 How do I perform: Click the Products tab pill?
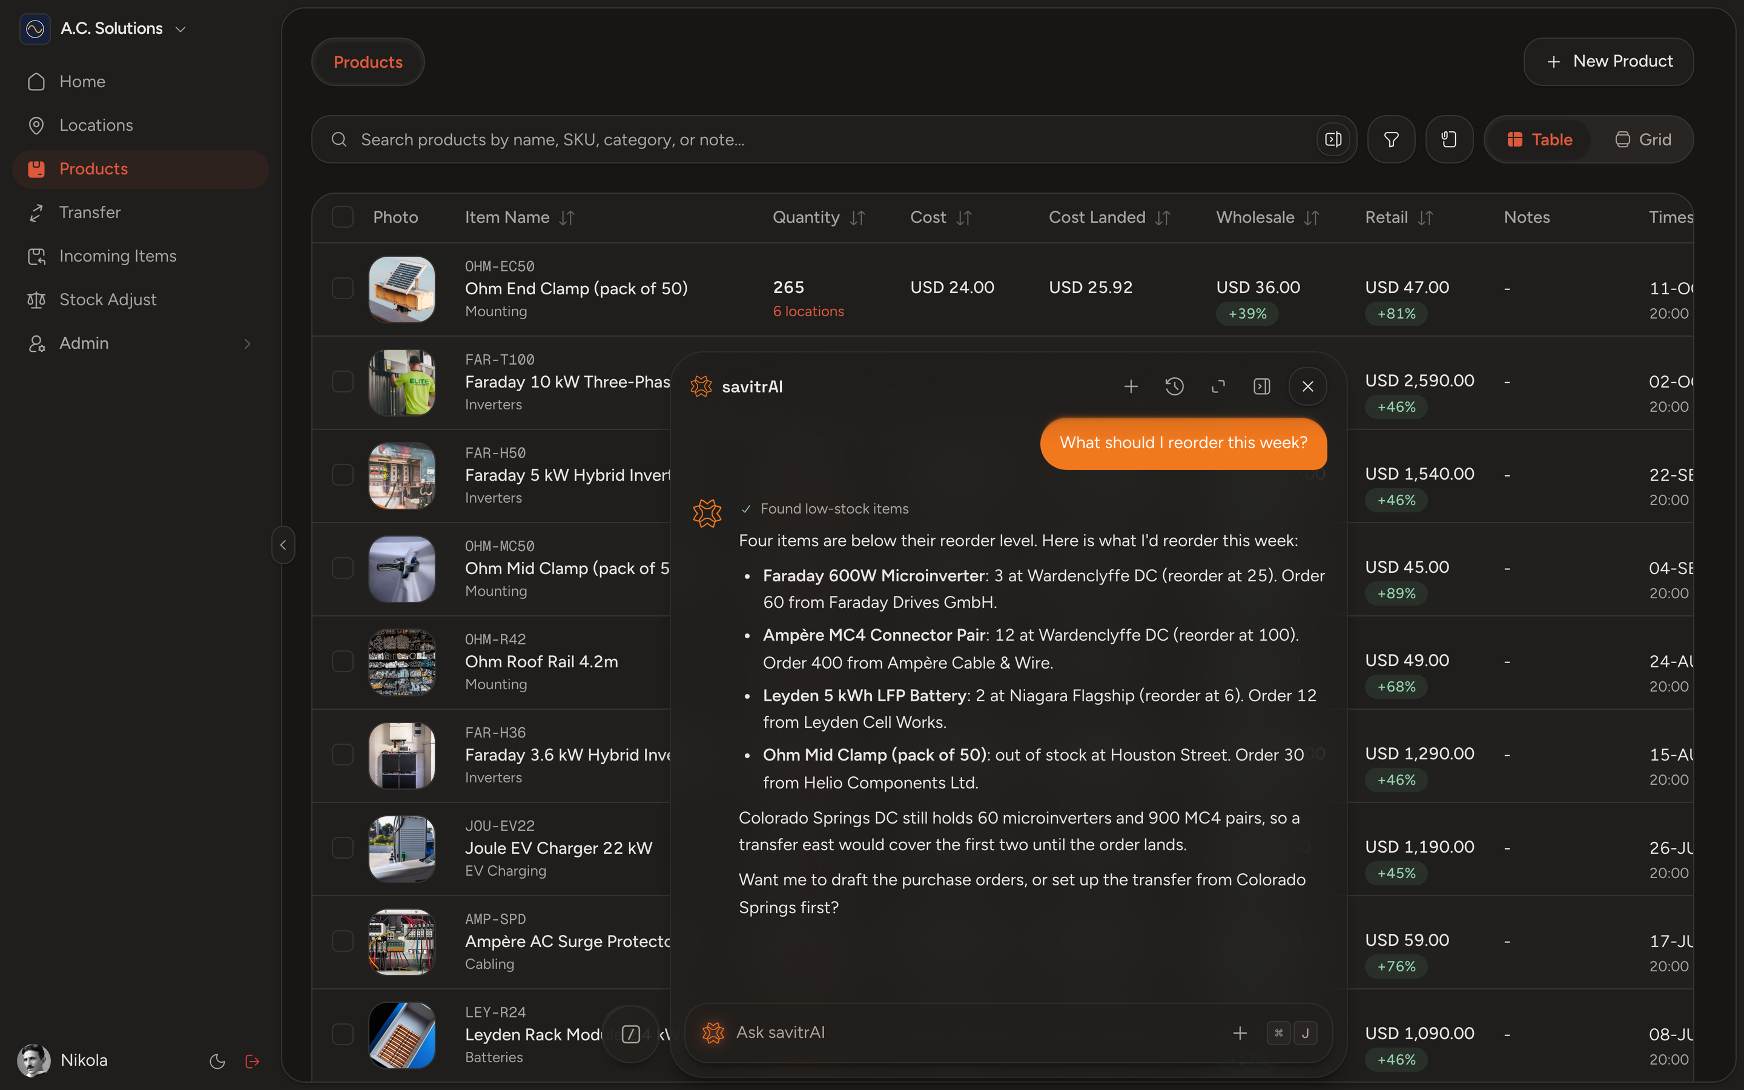368,62
